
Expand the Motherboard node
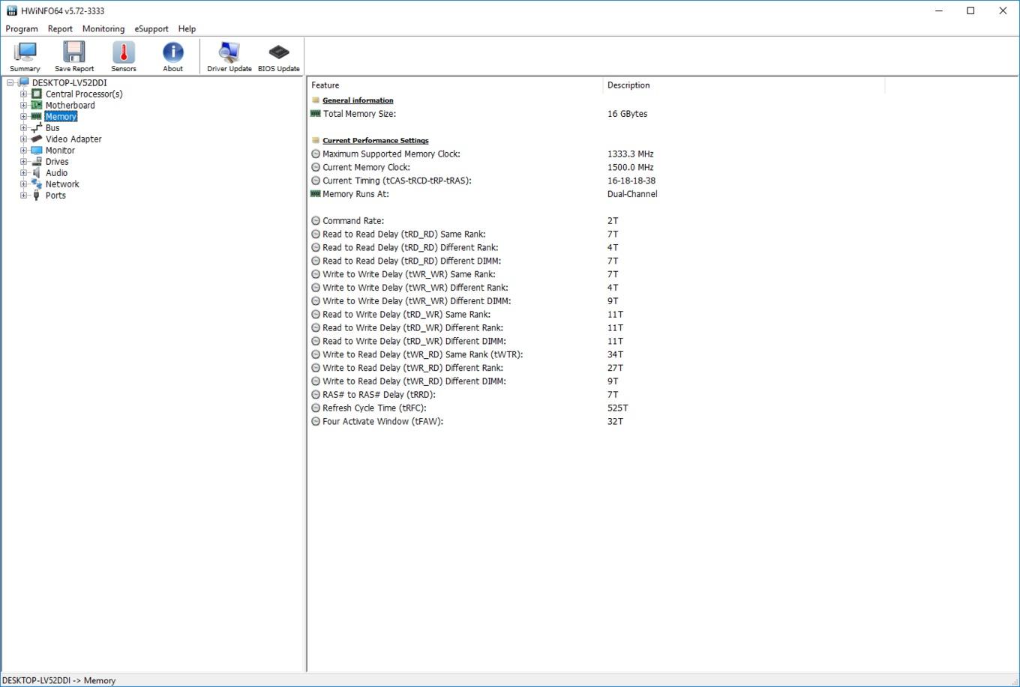[23, 106]
